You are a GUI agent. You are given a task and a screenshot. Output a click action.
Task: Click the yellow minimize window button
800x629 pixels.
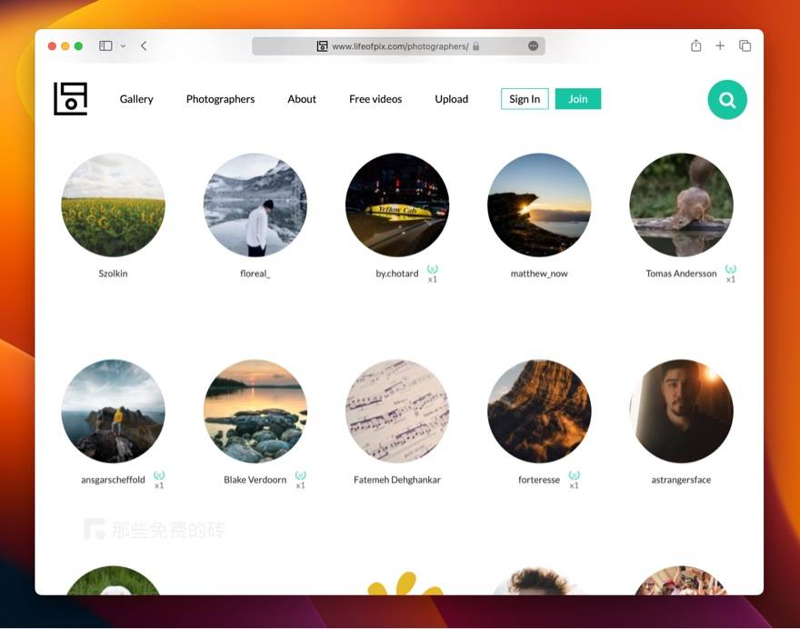click(65, 46)
